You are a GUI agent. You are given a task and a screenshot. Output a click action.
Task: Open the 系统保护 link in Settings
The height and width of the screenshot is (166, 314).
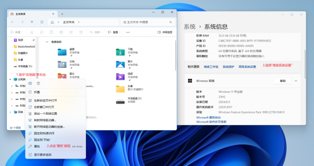228,67
